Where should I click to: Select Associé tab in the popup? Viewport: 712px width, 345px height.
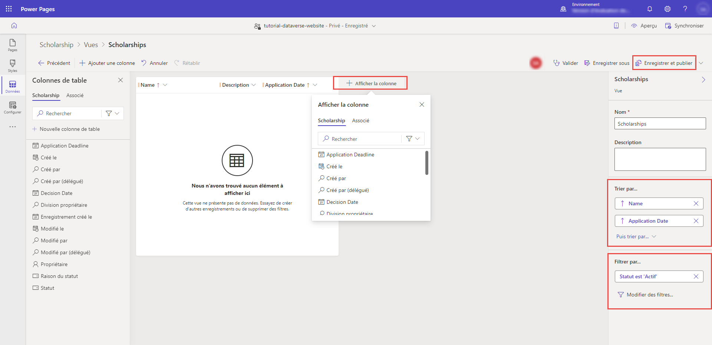(361, 120)
